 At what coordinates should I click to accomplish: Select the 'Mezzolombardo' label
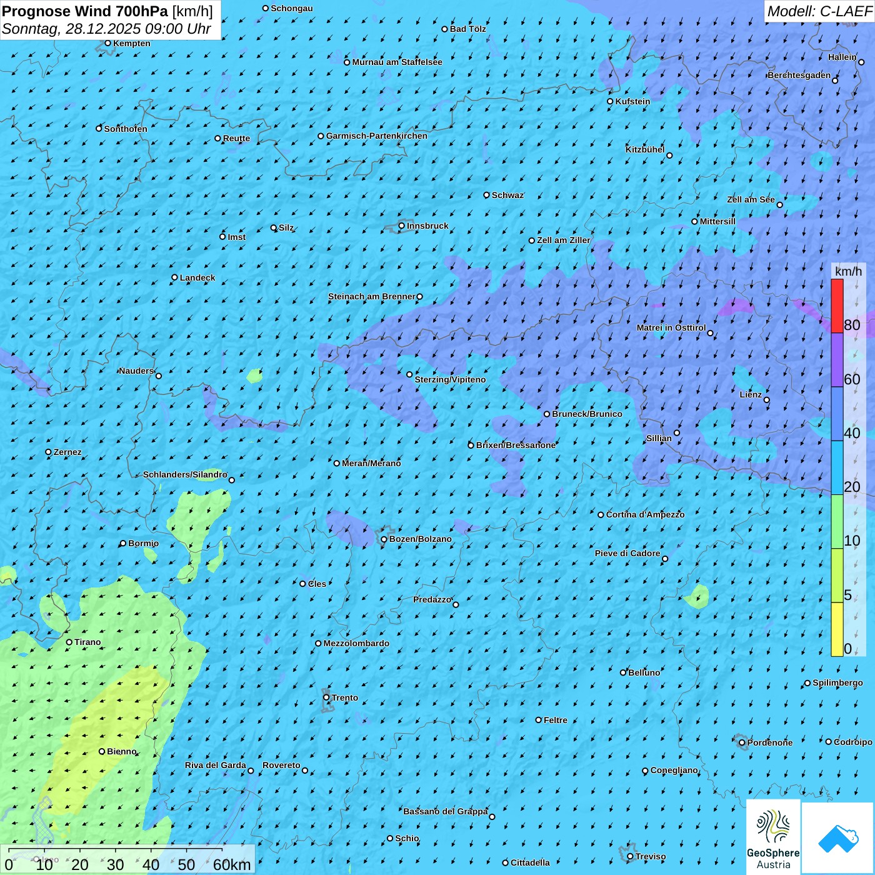tap(357, 643)
